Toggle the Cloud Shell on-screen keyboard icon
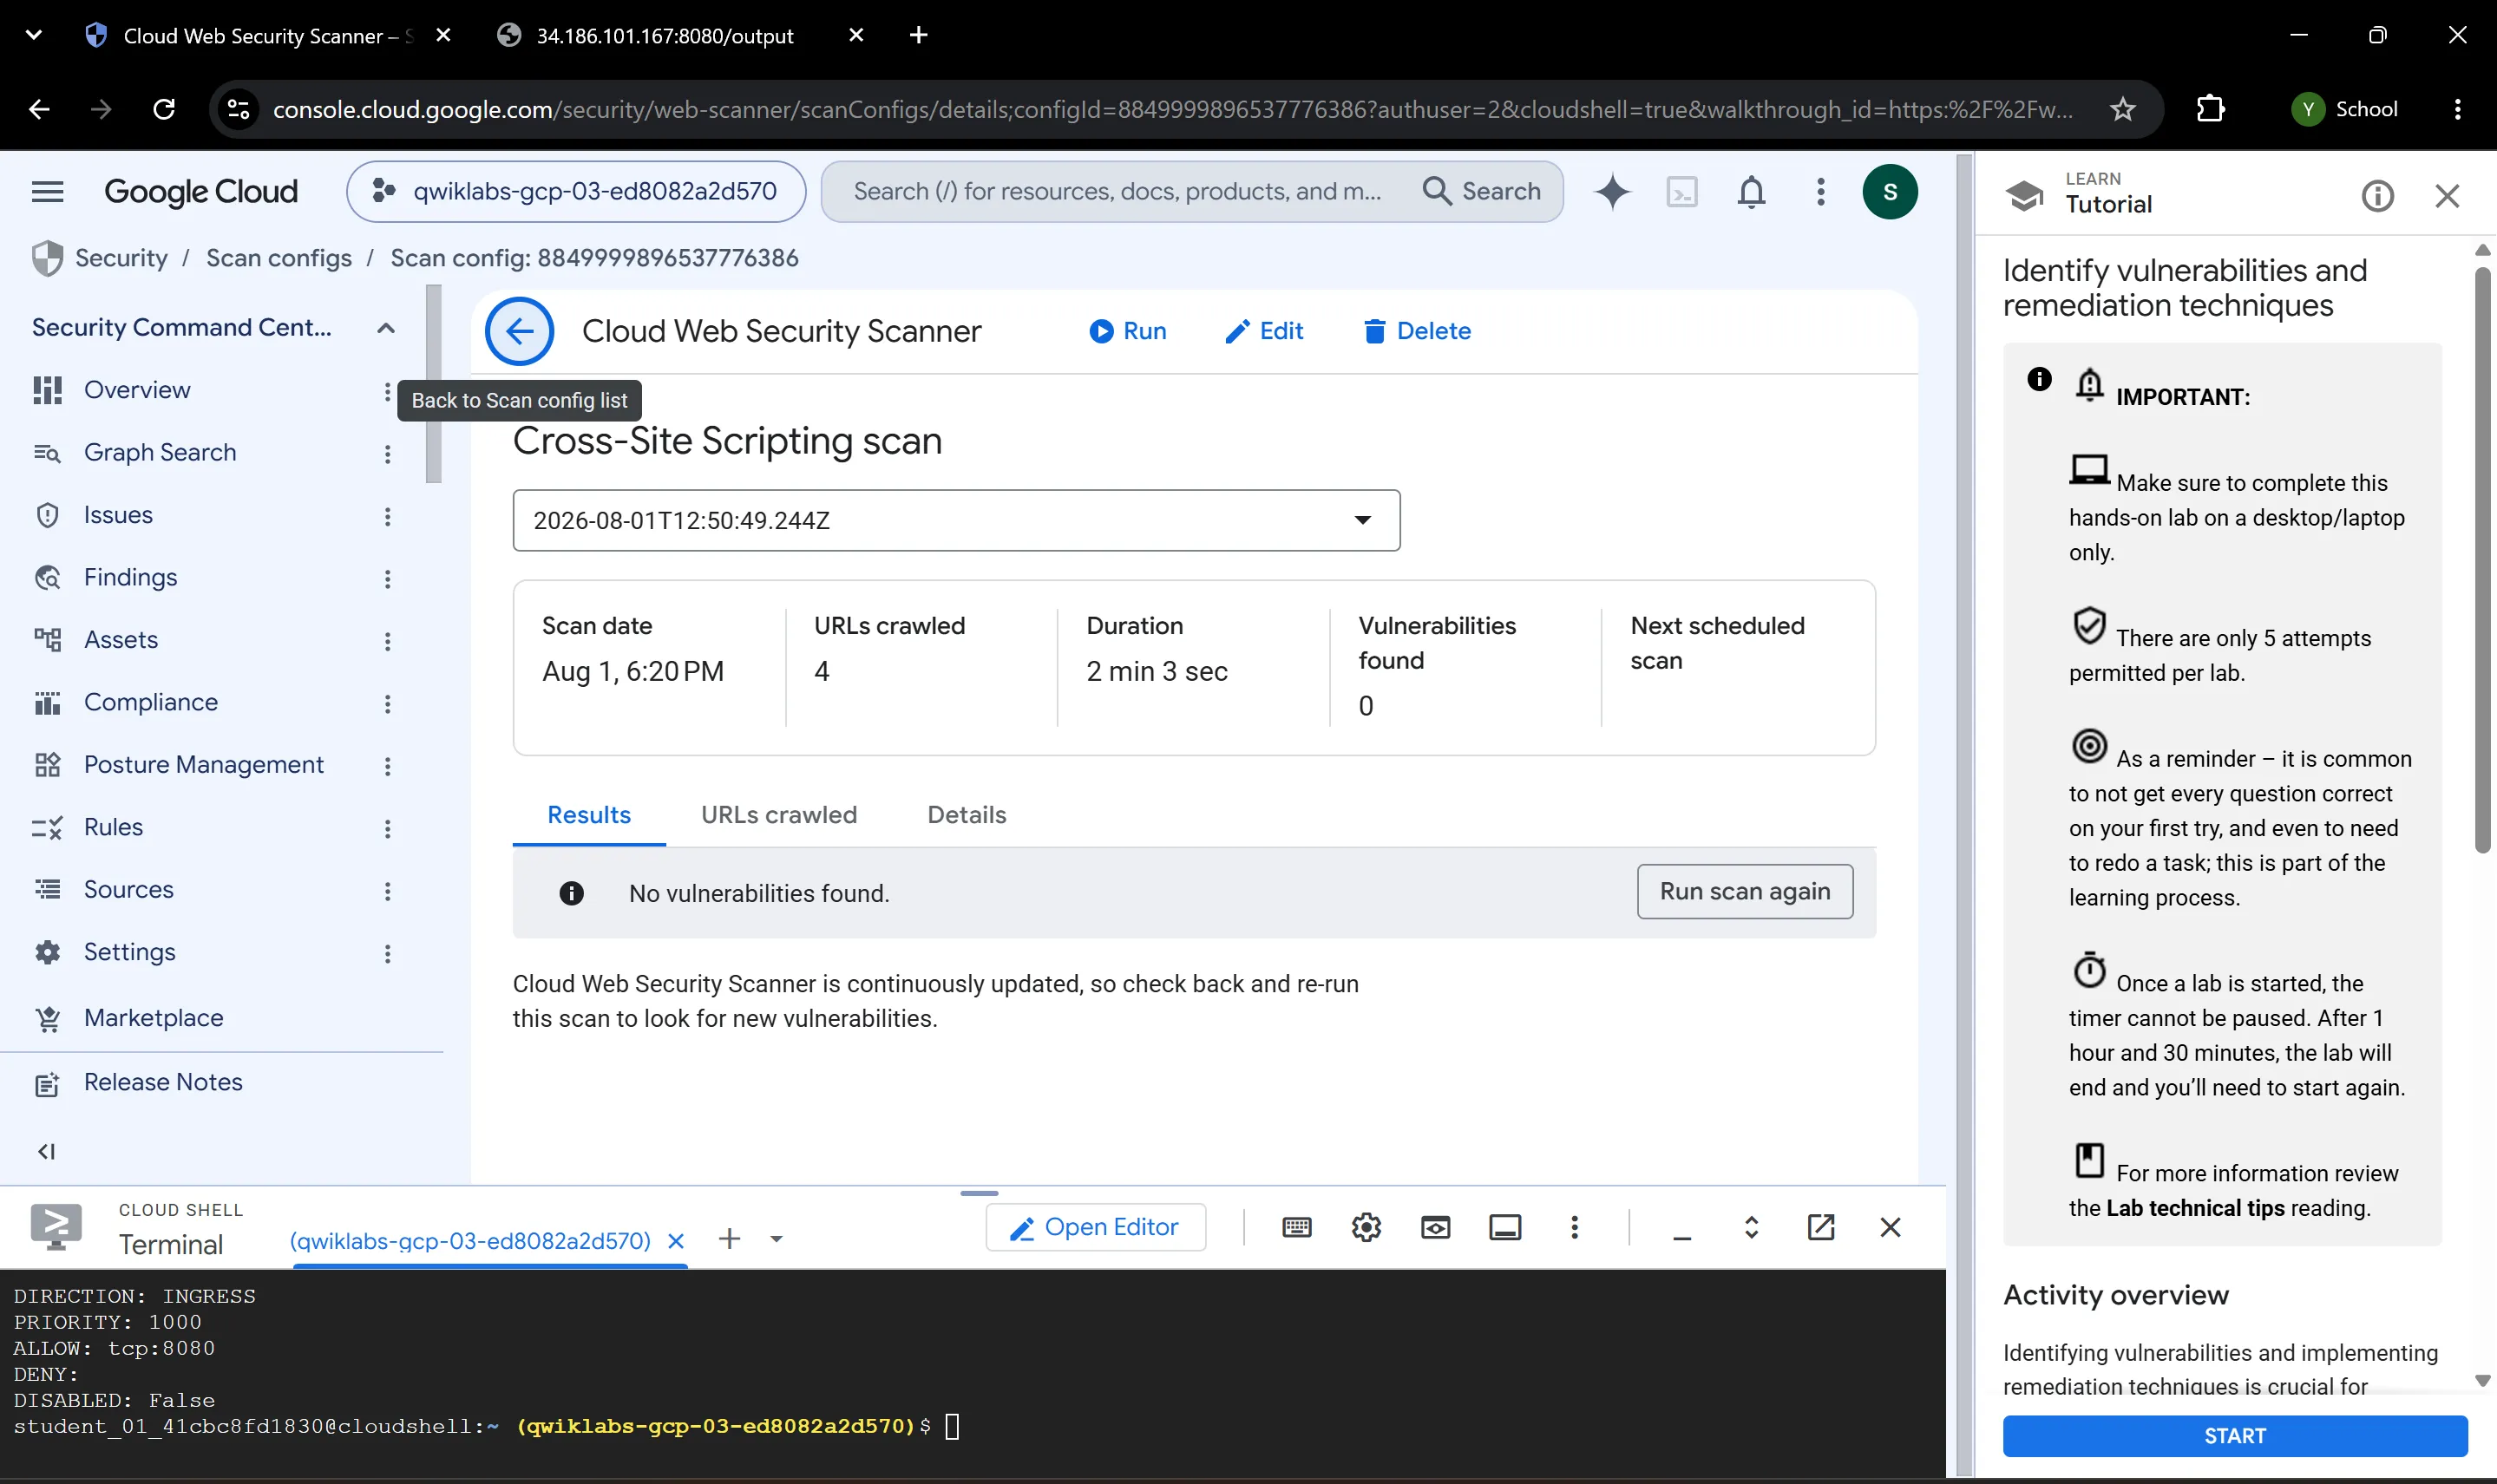 point(1296,1227)
